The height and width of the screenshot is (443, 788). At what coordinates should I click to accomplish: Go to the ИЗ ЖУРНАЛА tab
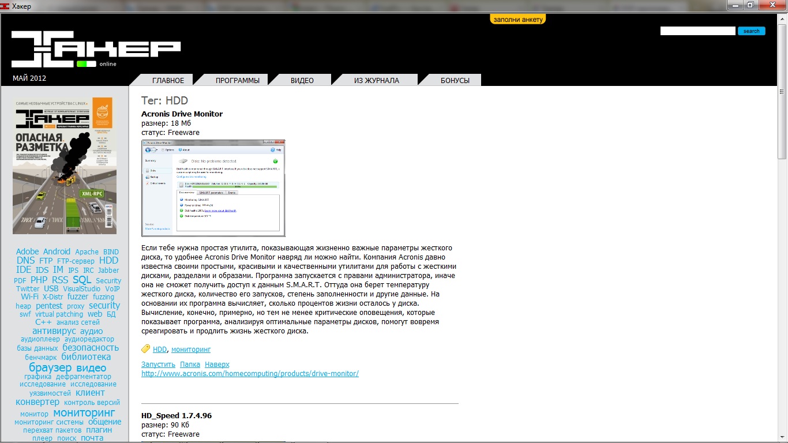[377, 80]
